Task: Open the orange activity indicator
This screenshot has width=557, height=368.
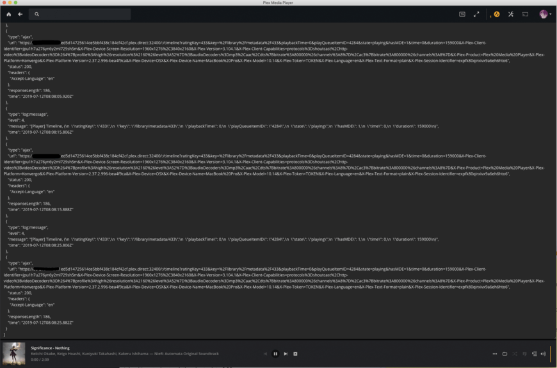Action: tap(497, 14)
